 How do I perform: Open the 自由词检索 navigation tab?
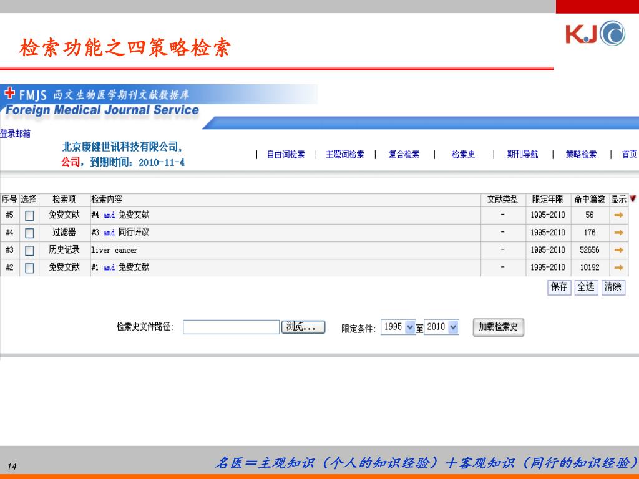pyautogui.click(x=286, y=155)
